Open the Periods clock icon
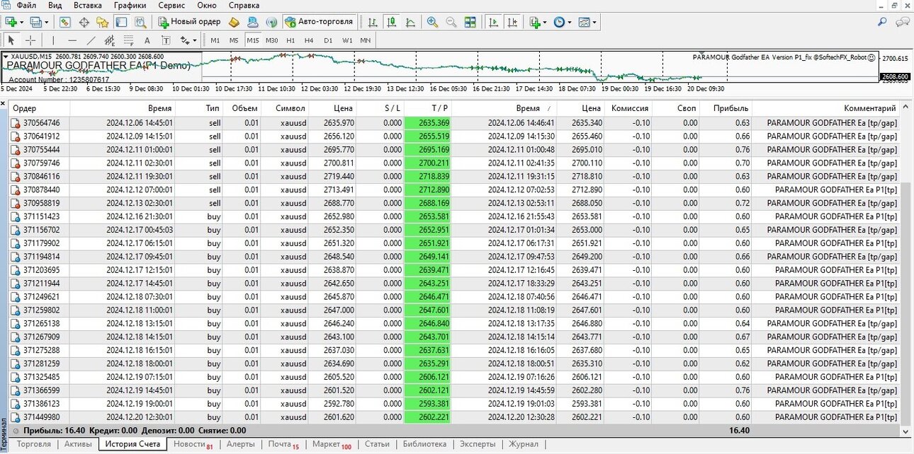Screen dimensions: 914x454 point(559,22)
